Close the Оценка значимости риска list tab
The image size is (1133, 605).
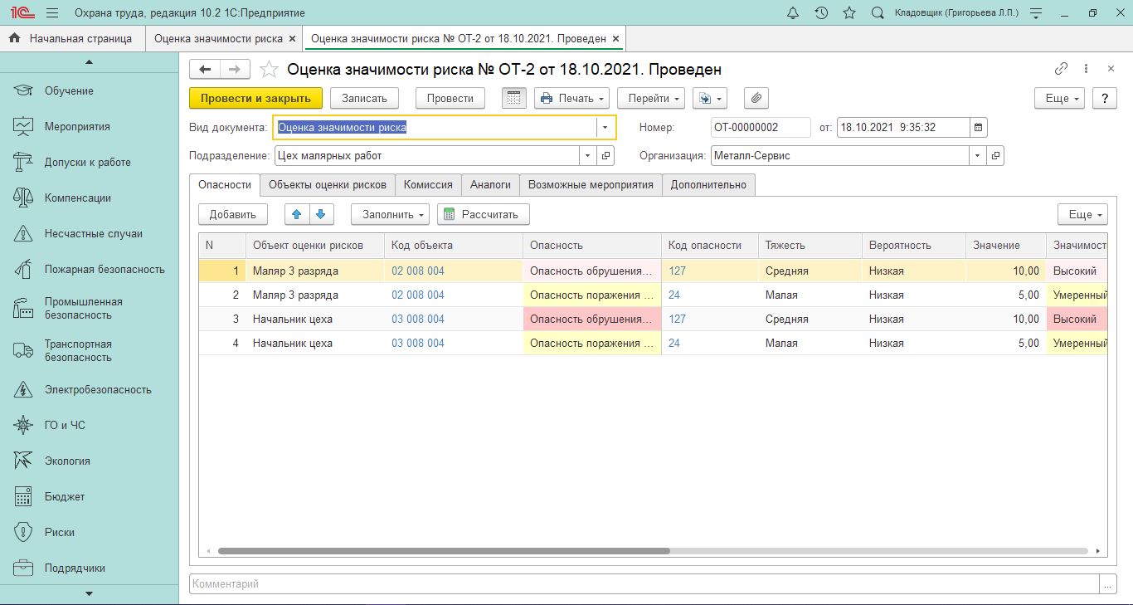point(292,38)
